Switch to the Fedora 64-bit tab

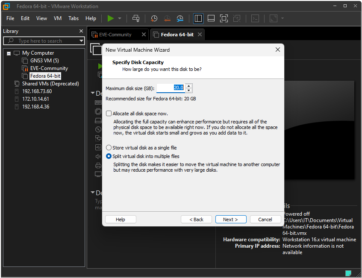tap(177, 35)
